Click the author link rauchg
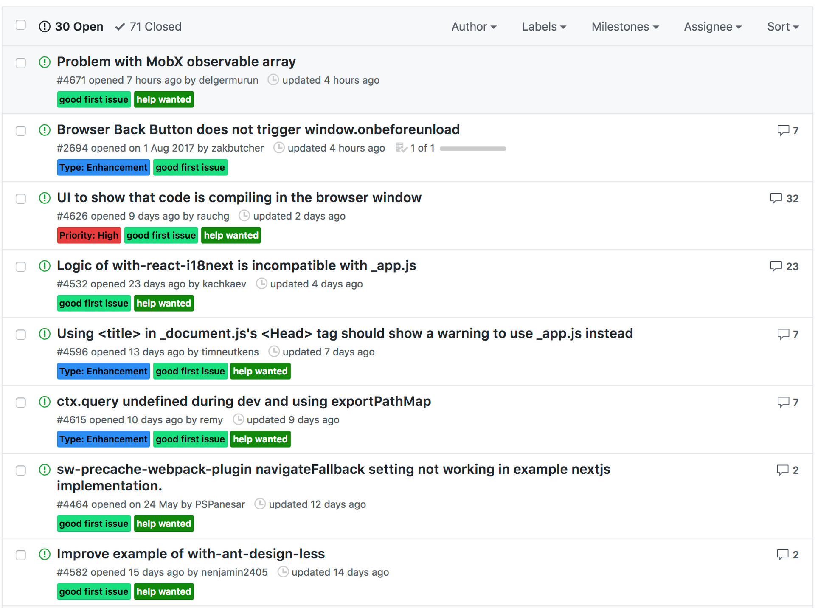The image size is (815, 608). [213, 216]
